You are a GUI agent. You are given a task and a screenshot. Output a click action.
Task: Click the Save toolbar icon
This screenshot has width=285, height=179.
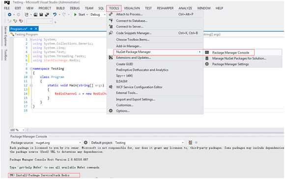click(41, 15)
